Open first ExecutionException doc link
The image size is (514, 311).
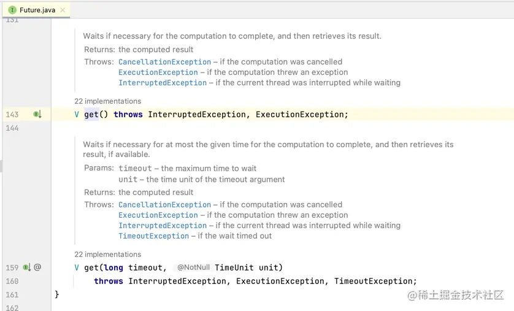[x=158, y=72]
